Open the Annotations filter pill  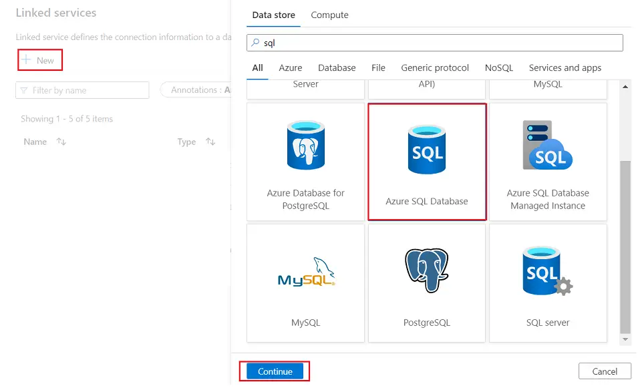(196, 90)
